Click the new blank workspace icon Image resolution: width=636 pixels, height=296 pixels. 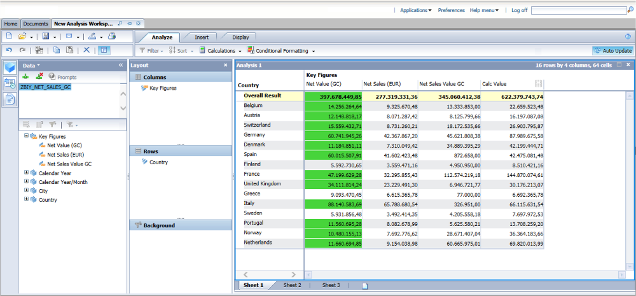click(x=9, y=36)
